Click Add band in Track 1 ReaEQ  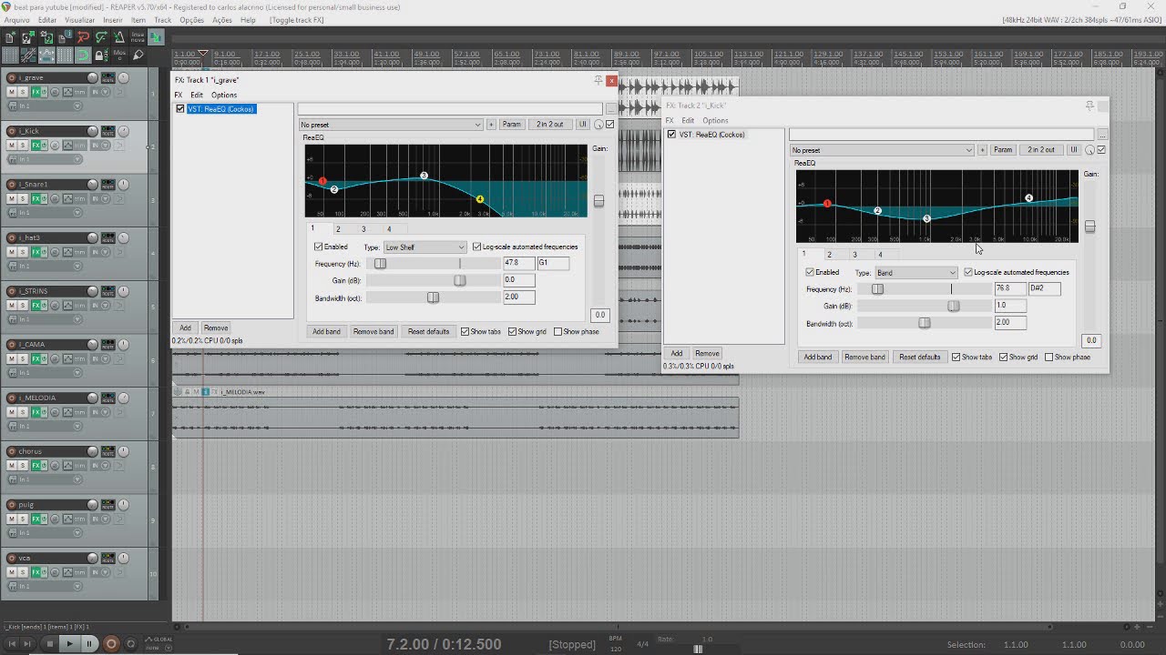pos(326,331)
